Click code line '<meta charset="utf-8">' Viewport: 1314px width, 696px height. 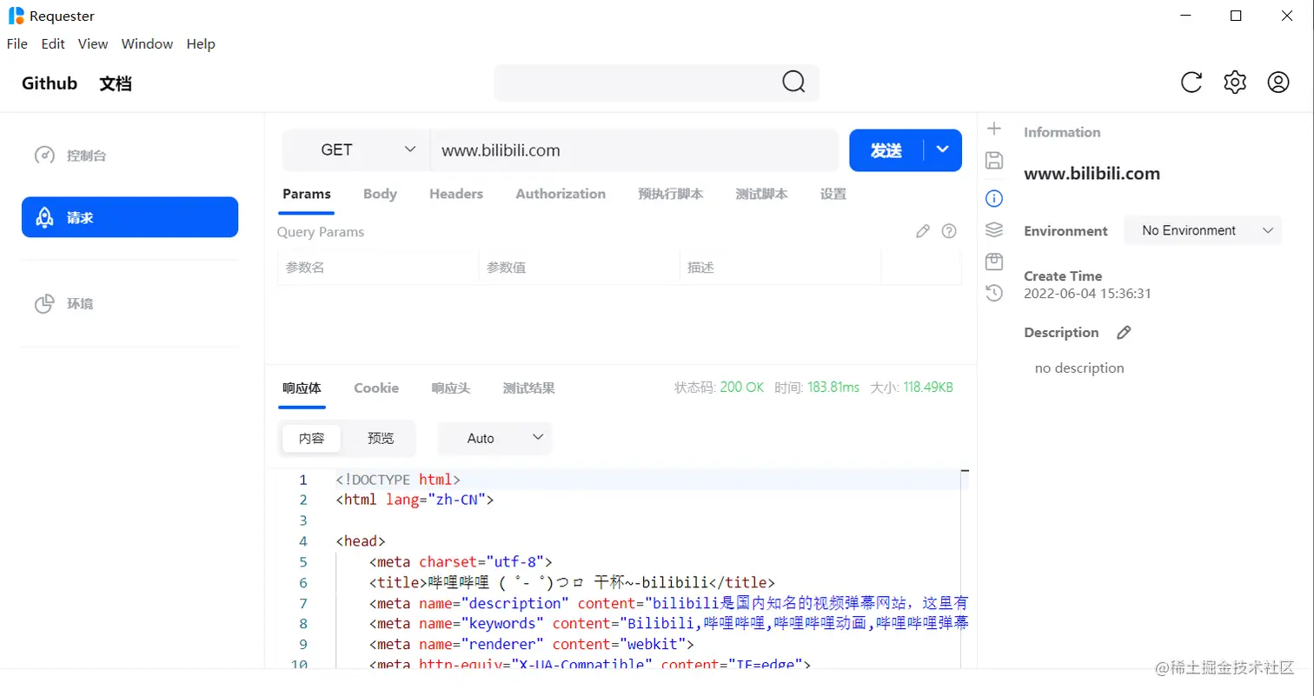pyautogui.click(x=461, y=561)
